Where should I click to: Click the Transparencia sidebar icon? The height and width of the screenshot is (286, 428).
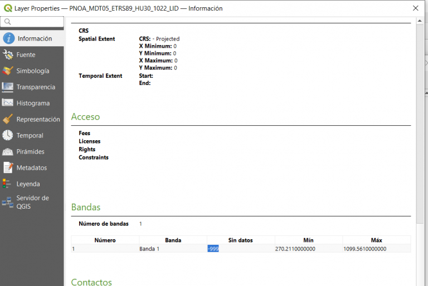coord(8,87)
